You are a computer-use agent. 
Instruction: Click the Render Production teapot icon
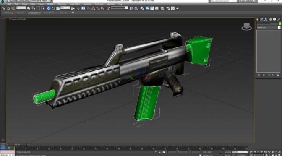pyautogui.click(x=178, y=8)
